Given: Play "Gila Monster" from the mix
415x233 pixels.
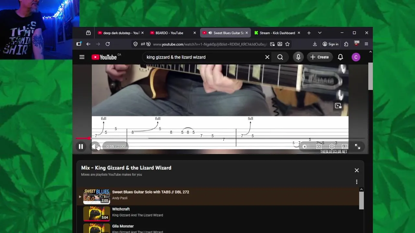Looking at the screenshot, I should 218,228.
